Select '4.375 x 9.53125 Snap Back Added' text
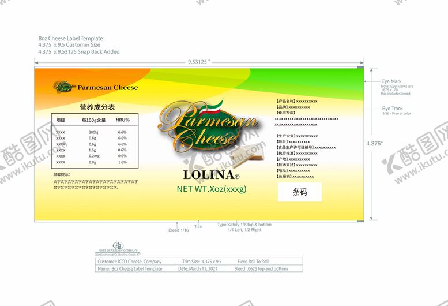 point(79,52)
